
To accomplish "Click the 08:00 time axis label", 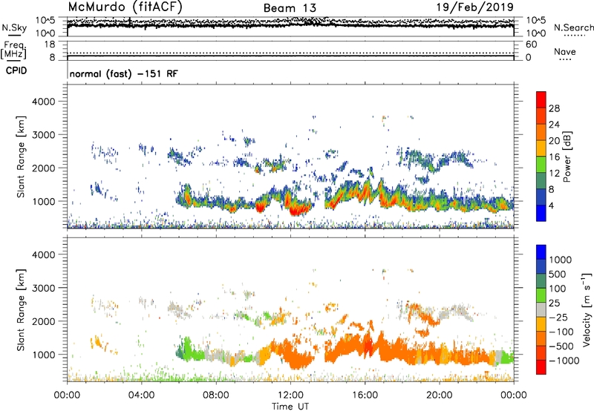I will click(x=215, y=395).
